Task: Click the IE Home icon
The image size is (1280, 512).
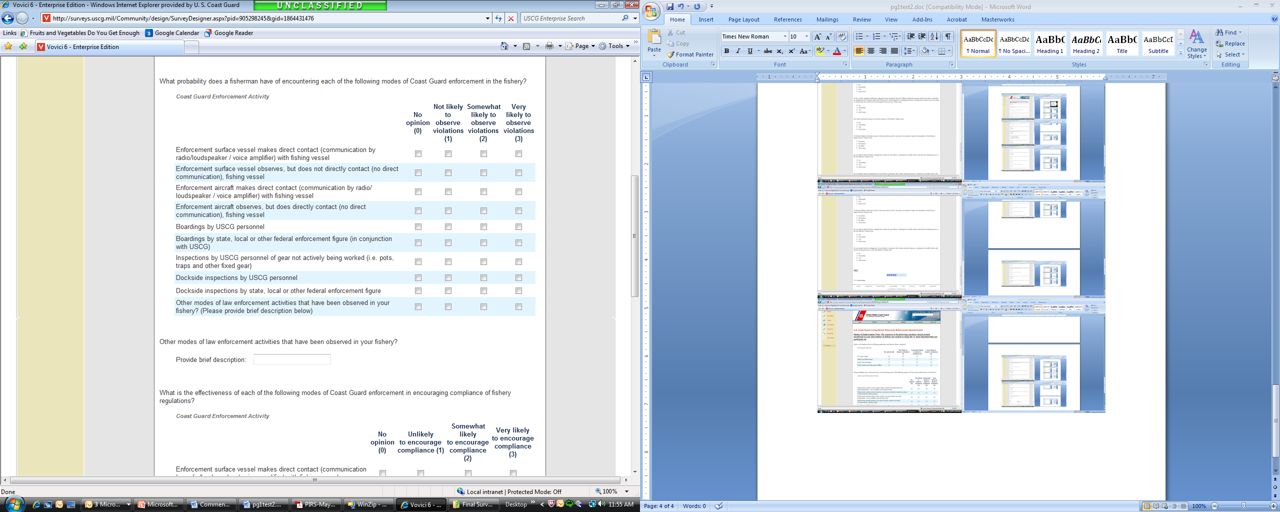Action: point(504,46)
